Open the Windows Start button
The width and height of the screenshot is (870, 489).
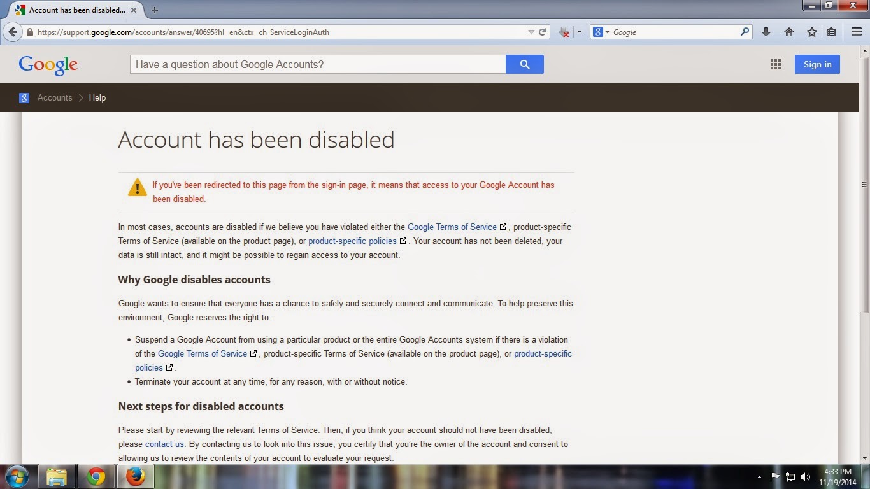17,476
